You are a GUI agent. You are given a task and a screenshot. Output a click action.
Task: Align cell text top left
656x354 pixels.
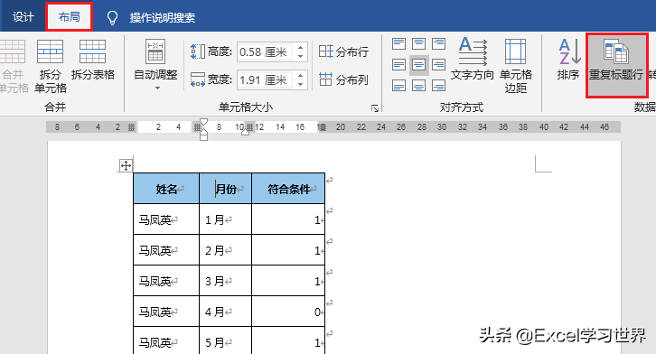398,43
